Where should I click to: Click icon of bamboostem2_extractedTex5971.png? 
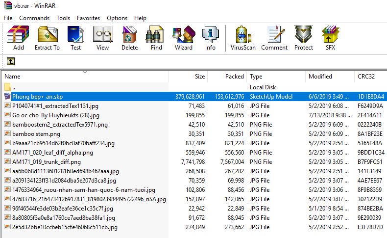pos(7,124)
